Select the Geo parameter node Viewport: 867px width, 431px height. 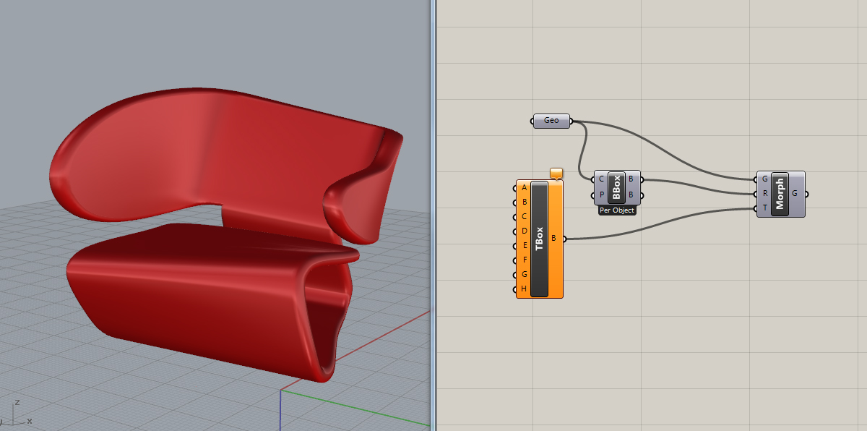point(551,121)
